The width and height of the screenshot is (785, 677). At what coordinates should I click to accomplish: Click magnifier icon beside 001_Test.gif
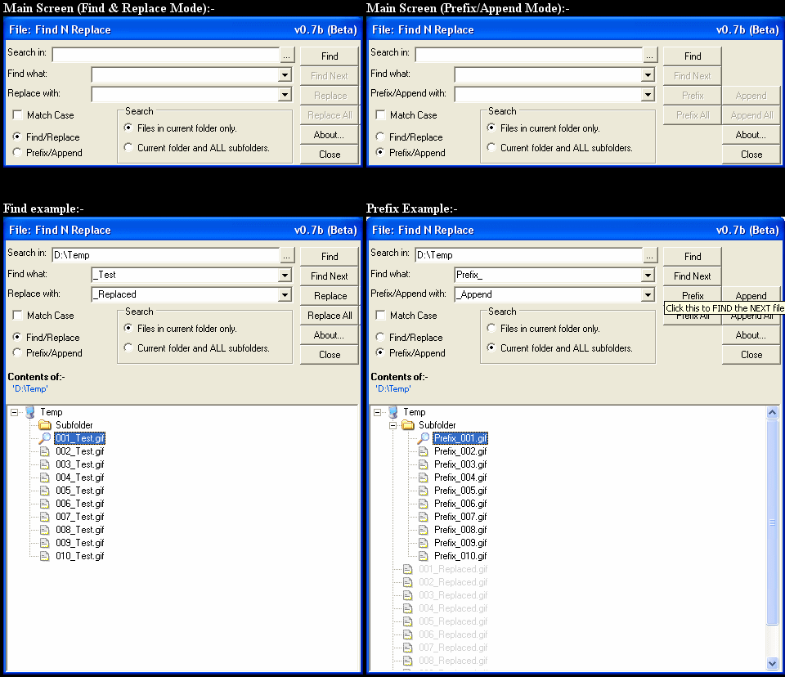(x=44, y=438)
